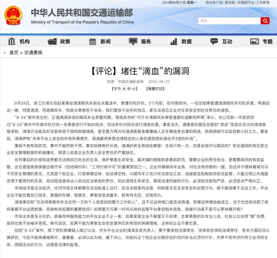Click the article date 2018-08-27
The height and width of the screenshot is (258, 277).
pos(159,82)
